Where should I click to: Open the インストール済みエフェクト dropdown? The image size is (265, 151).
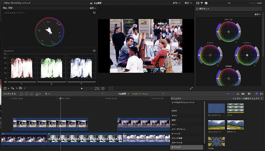(x=246, y=98)
